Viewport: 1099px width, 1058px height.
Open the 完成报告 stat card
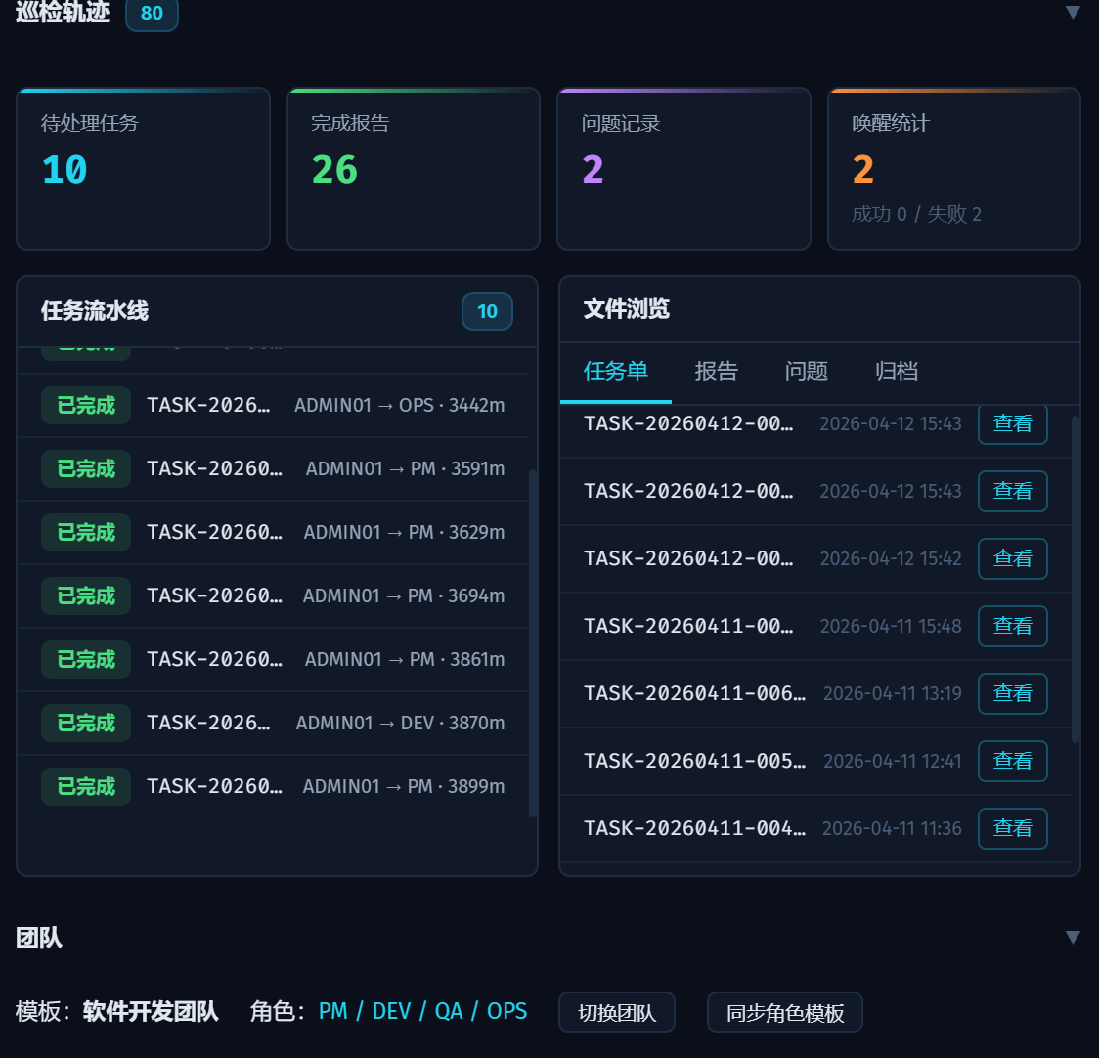(x=413, y=168)
